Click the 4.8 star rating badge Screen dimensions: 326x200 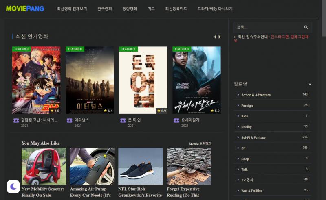click(55, 111)
